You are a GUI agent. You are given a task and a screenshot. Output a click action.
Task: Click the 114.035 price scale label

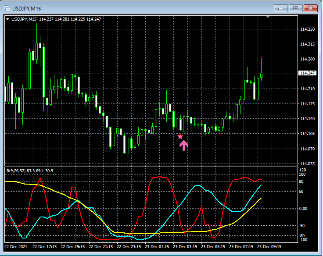point(307,164)
